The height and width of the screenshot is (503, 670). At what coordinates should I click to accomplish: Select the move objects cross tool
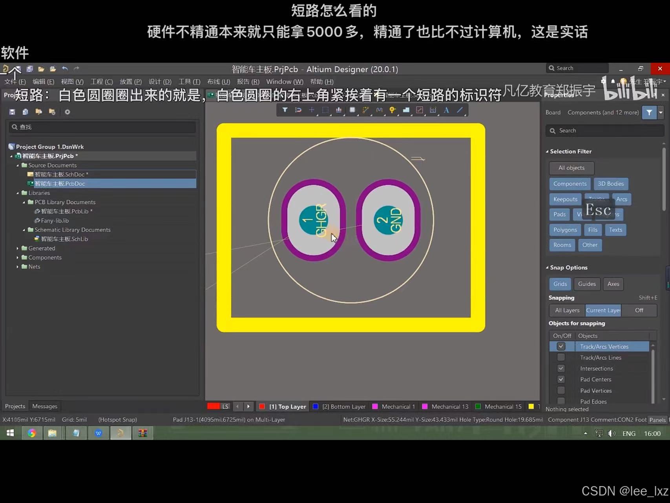coord(312,110)
